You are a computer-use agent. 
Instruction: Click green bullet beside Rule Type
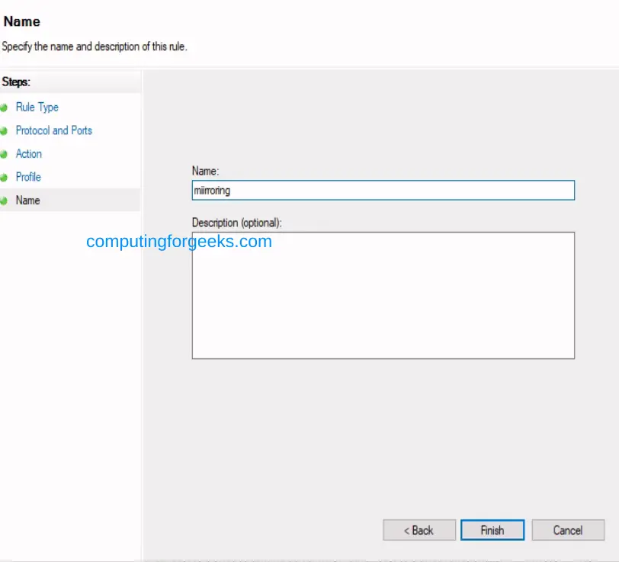point(4,108)
